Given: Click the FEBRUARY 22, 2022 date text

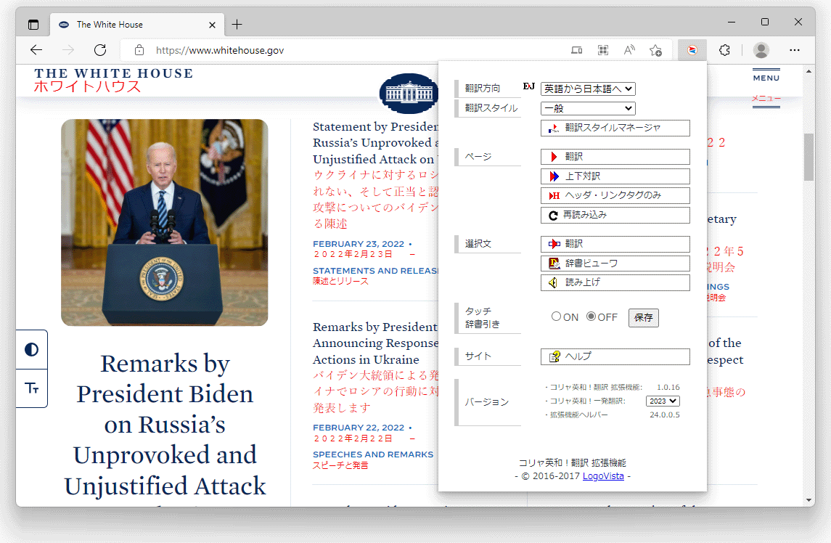Looking at the screenshot, I should coord(359,428).
